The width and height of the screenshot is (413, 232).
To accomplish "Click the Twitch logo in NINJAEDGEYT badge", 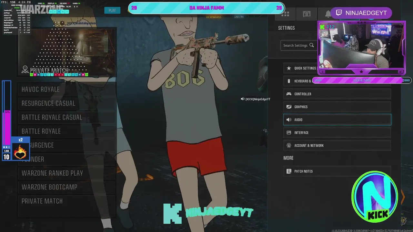I will click(x=339, y=13).
